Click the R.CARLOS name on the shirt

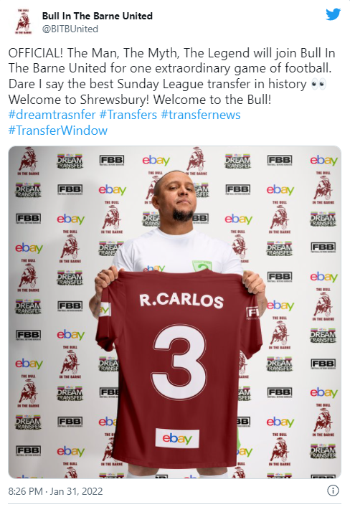click(x=181, y=300)
